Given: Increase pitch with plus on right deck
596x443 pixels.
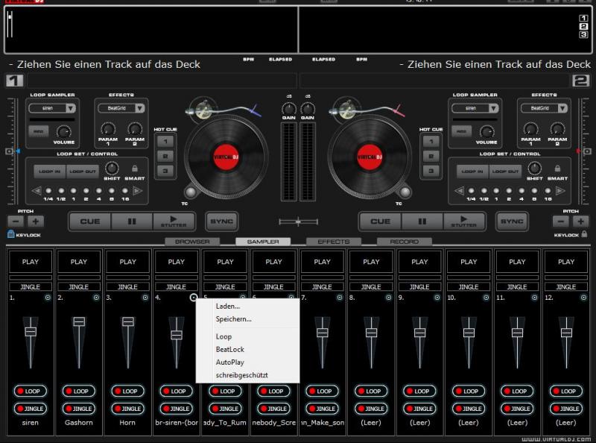Looking at the screenshot, I should click(580, 221).
